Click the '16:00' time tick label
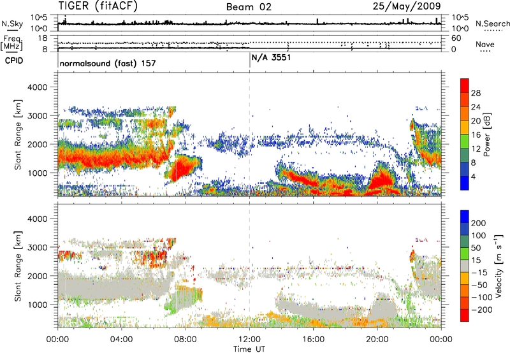This screenshot has height=353, width=510. pos(313,340)
